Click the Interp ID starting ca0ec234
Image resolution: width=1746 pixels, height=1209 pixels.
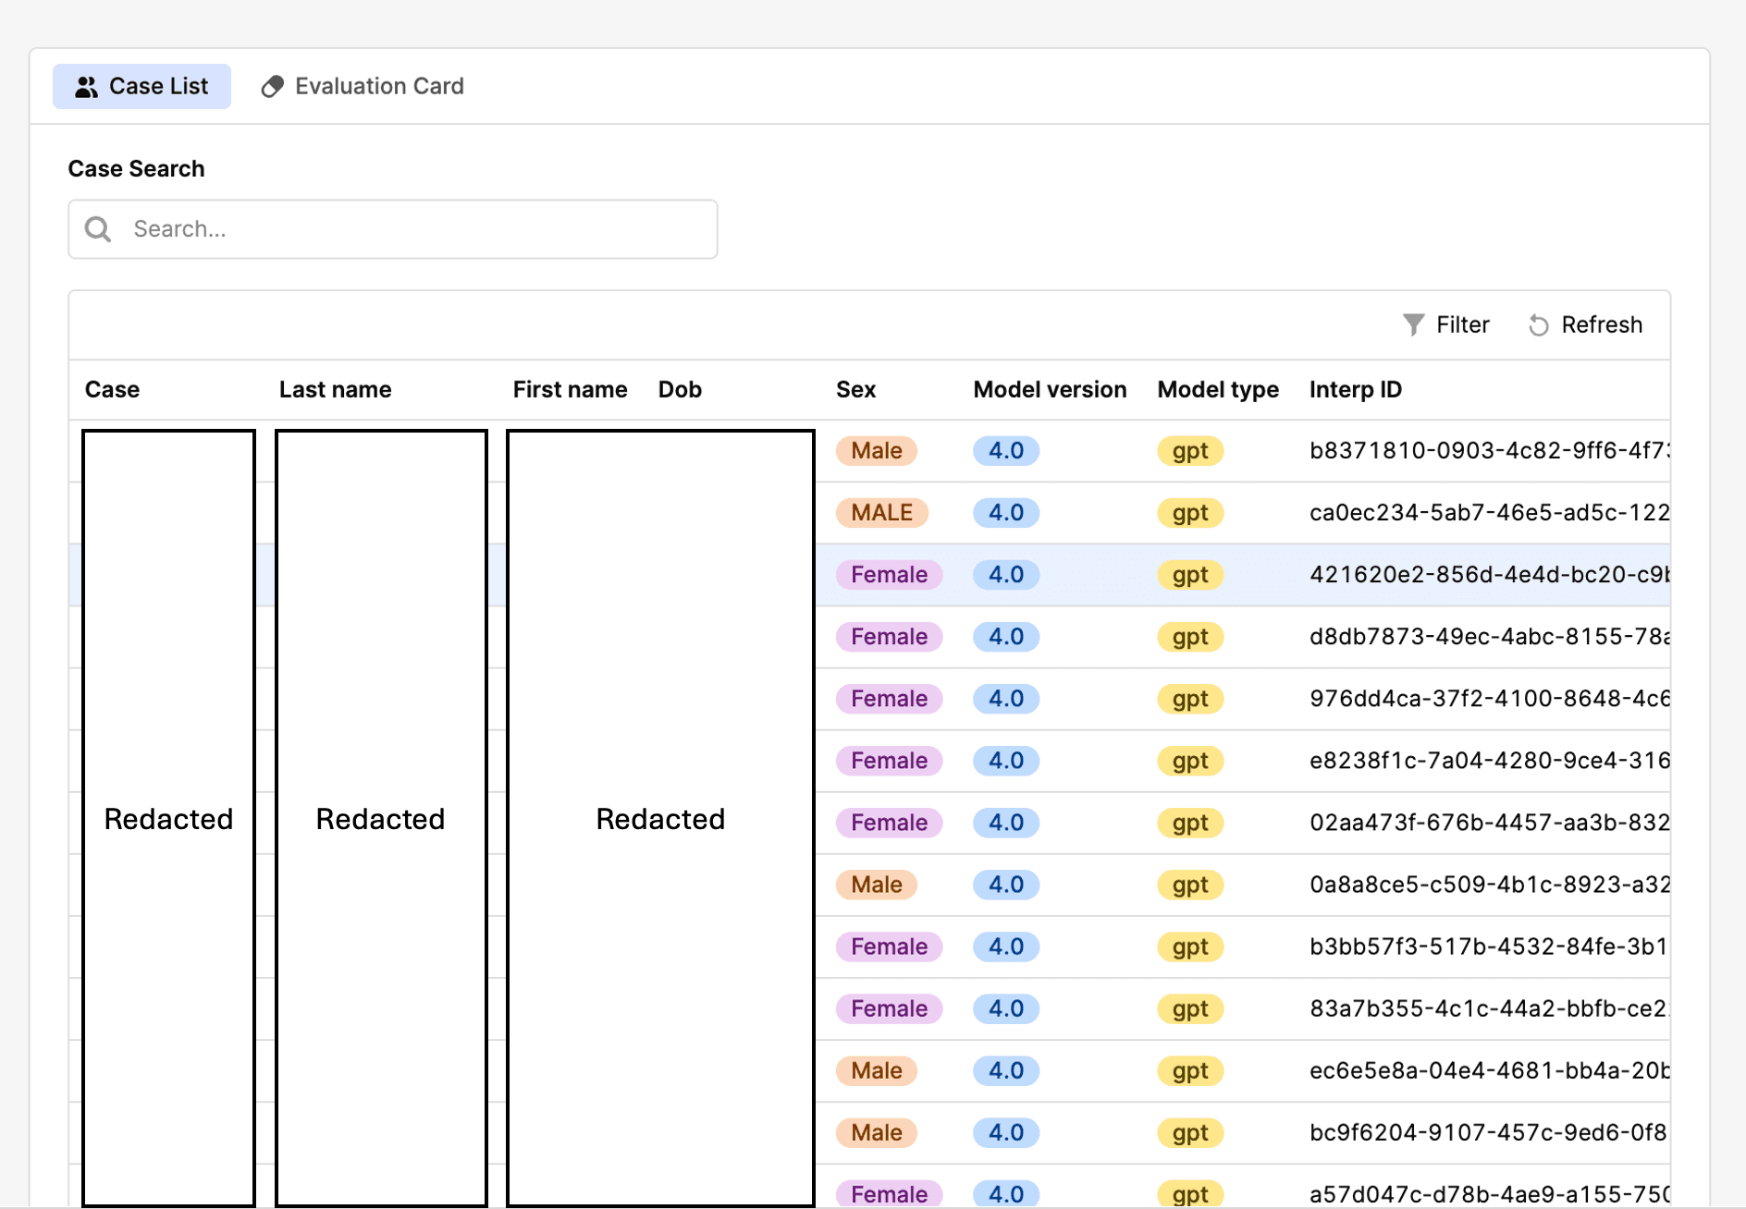point(1488,513)
